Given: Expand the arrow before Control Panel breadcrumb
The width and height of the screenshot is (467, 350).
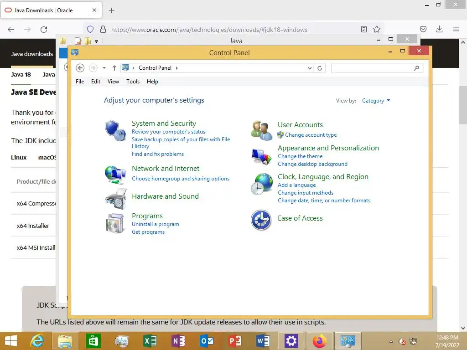Looking at the screenshot, I should point(134,68).
